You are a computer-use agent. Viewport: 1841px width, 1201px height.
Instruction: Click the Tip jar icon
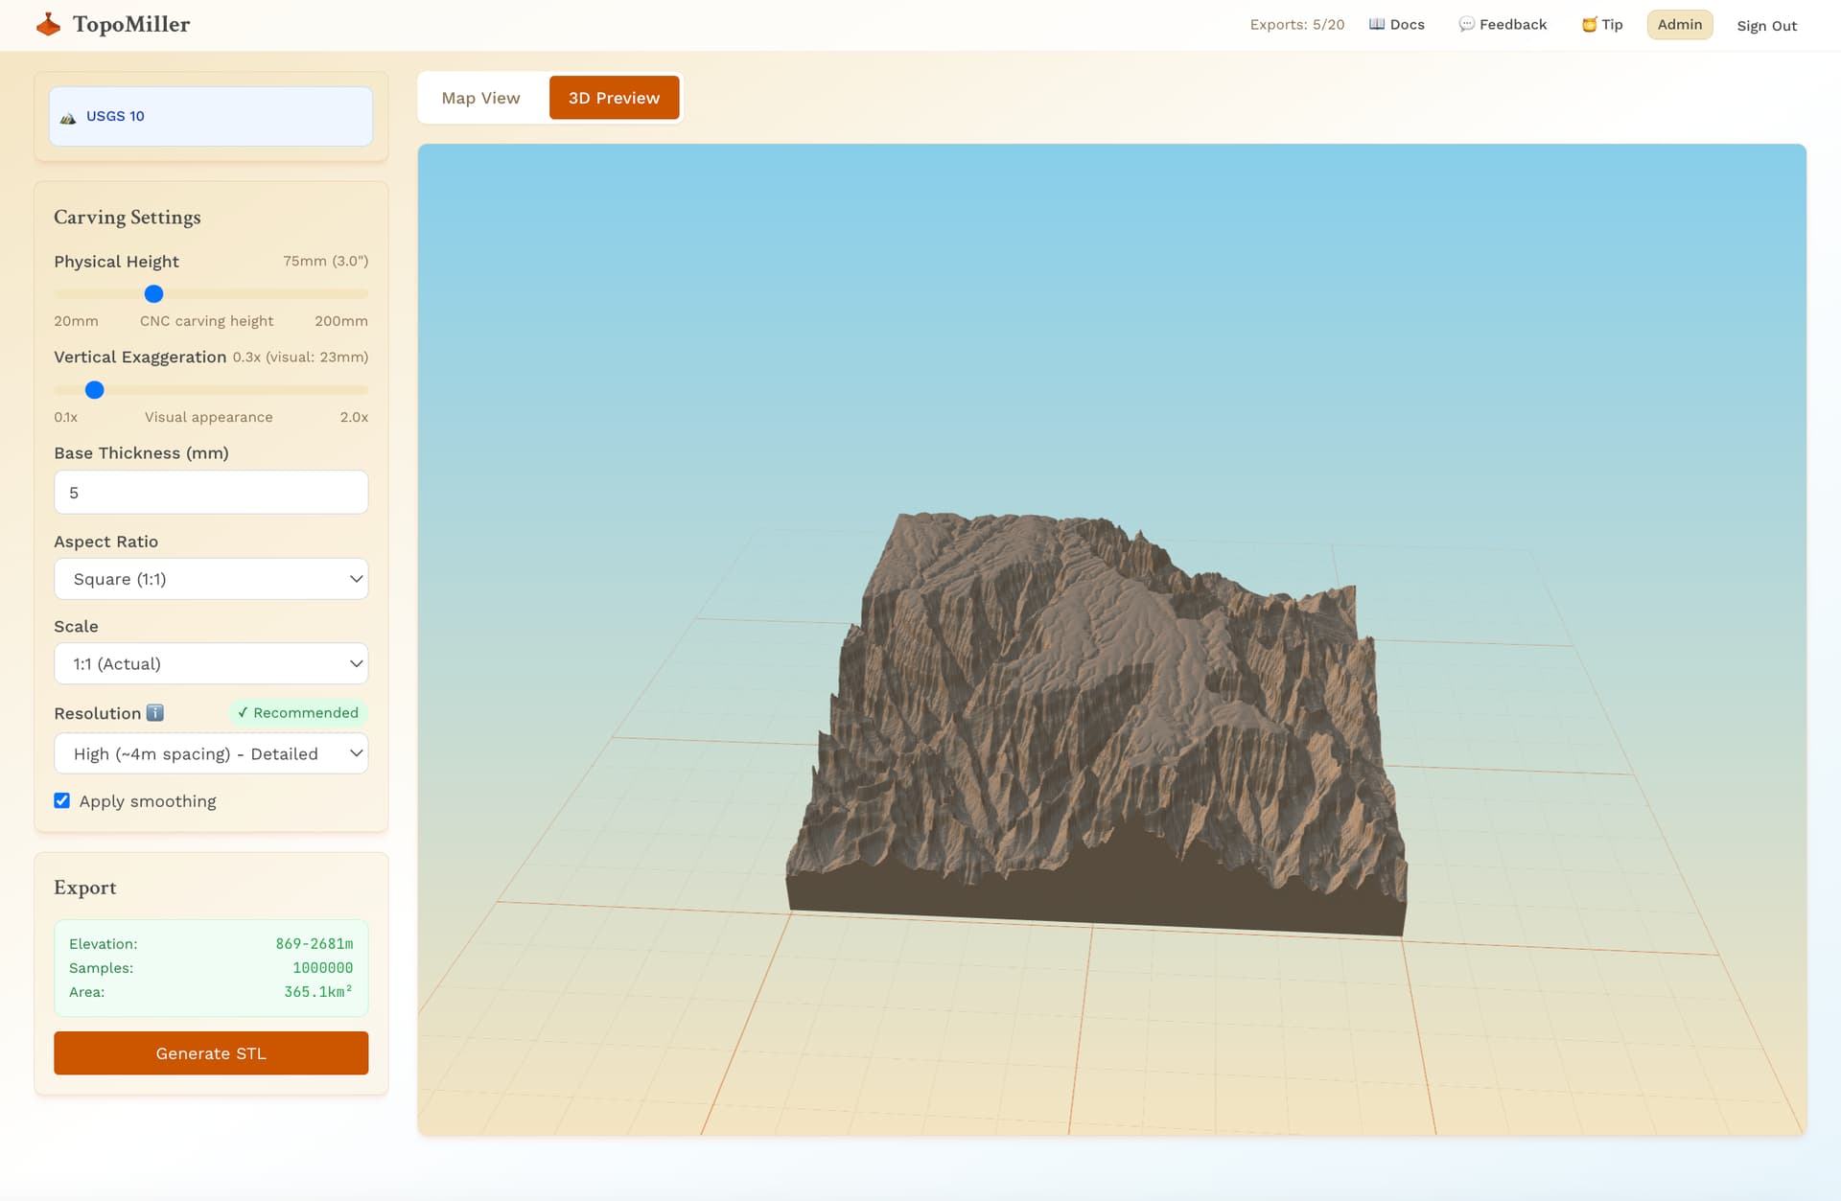pyautogui.click(x=1589, y=24)
